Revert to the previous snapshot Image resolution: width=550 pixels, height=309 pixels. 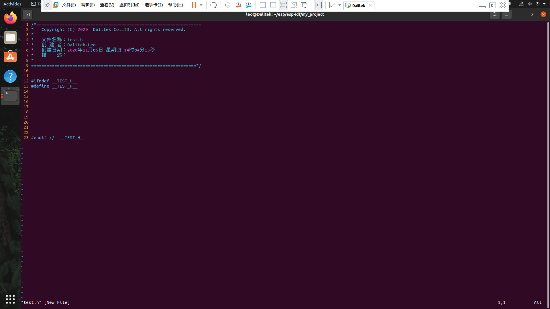click(x=238, y=5)
